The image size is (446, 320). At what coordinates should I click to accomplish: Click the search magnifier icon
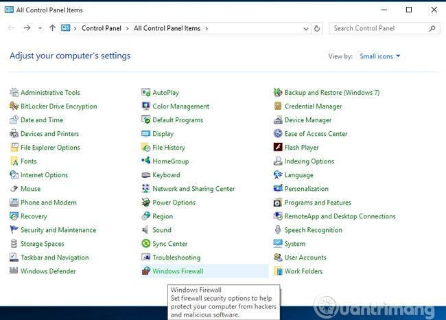pyautogui.click(x=432, y=28)
